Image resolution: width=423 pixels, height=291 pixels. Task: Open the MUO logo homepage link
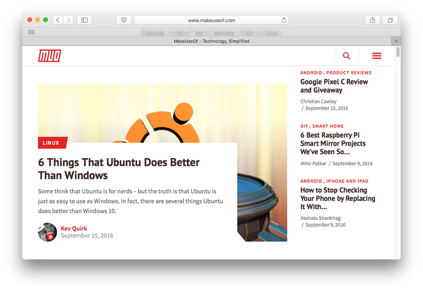[49, 55]
